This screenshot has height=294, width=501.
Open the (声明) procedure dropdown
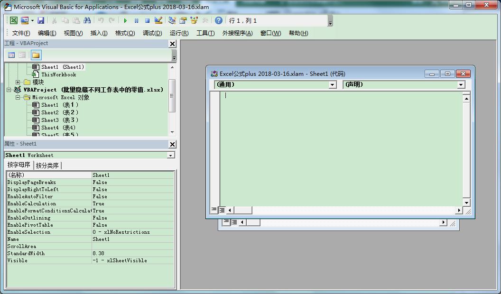coord(461,85)
